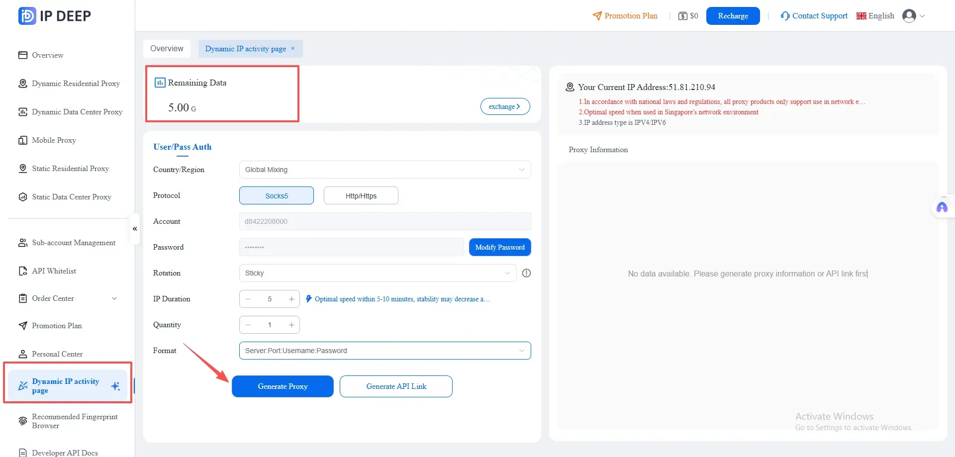Click the Promotion Plan sidebar paper-plane icon
The image size is (955, 457).
tap(23, 326)
